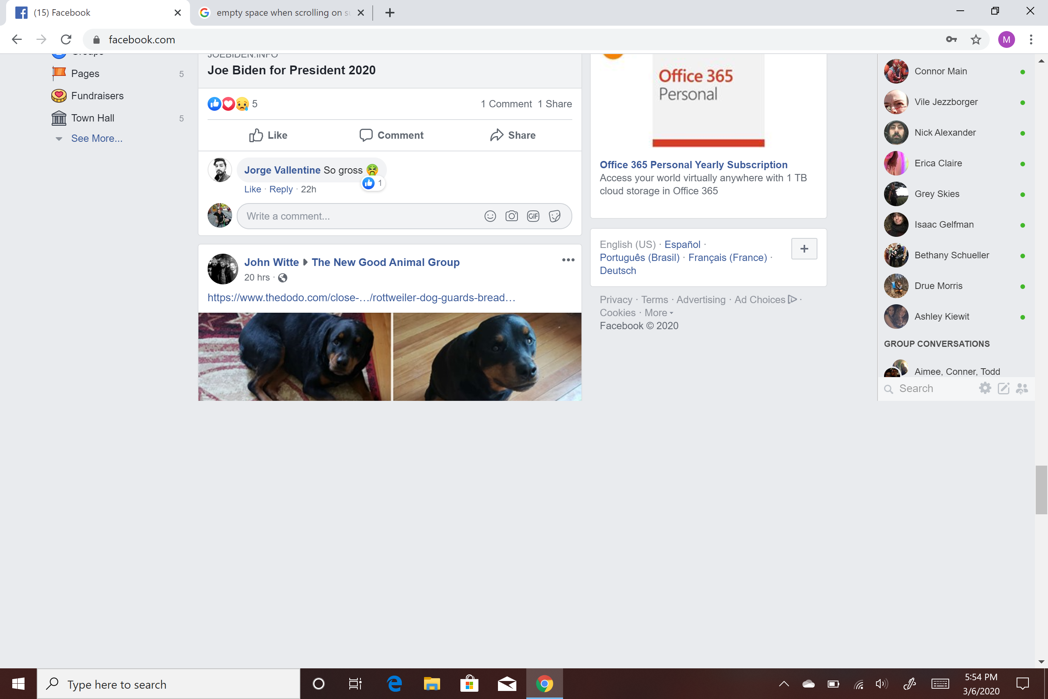This screenshot has width=1048, height=699.
Task: Open Cortana from the taskbar
Action: coord(319,683)
